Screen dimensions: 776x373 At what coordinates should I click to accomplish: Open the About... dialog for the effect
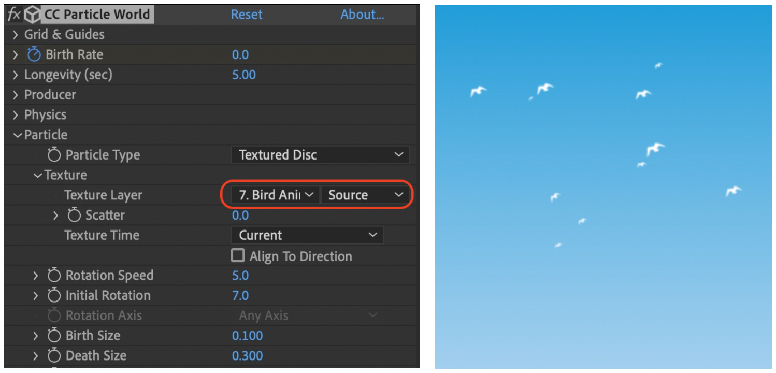click(362, 14)
